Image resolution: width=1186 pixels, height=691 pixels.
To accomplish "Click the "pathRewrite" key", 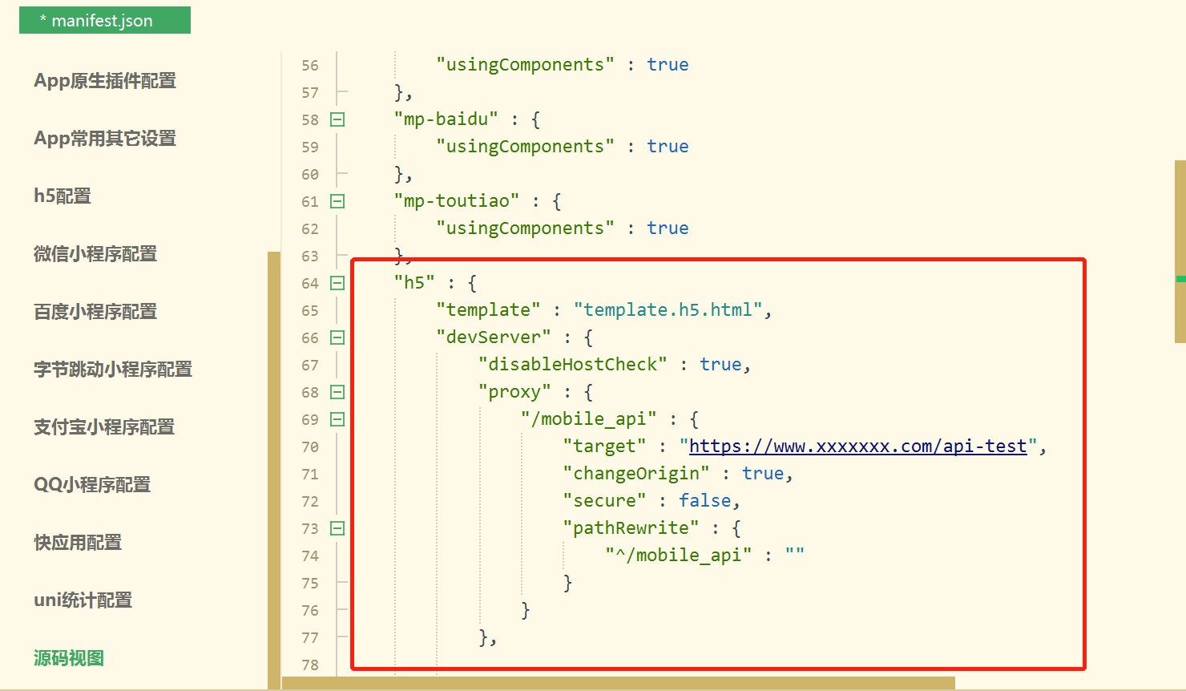I will pyautogui.click(x=631, y=528).
